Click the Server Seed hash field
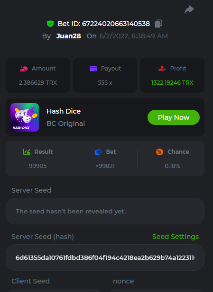Screen dimensions: 213x292 (105, 257)
